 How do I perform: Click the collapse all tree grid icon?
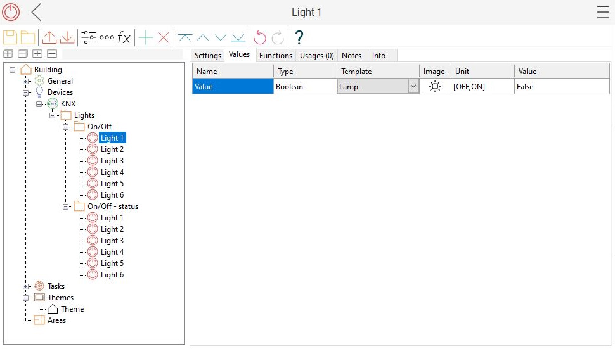[x=23, y=54]
